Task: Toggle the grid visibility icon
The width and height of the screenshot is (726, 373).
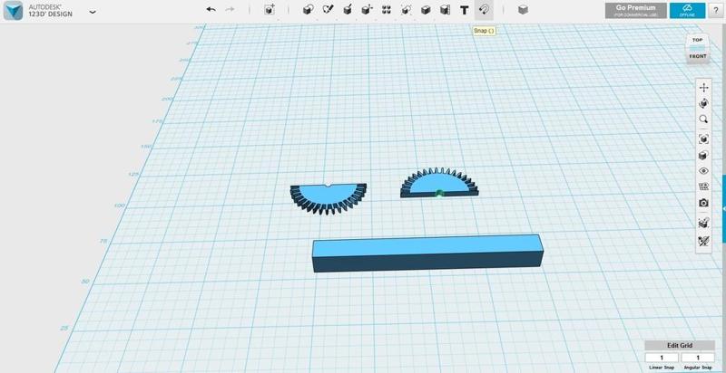Action: click(x=704, y=186)
